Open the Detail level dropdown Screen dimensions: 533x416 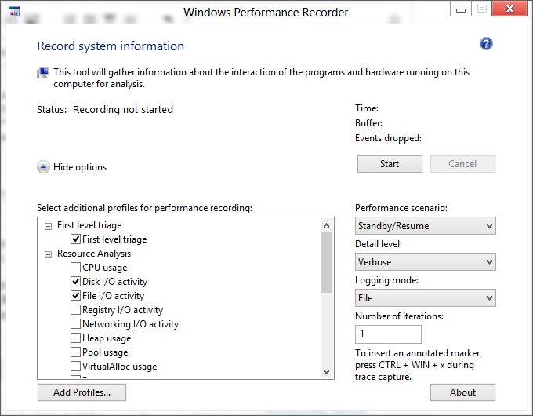pos(425,262)
